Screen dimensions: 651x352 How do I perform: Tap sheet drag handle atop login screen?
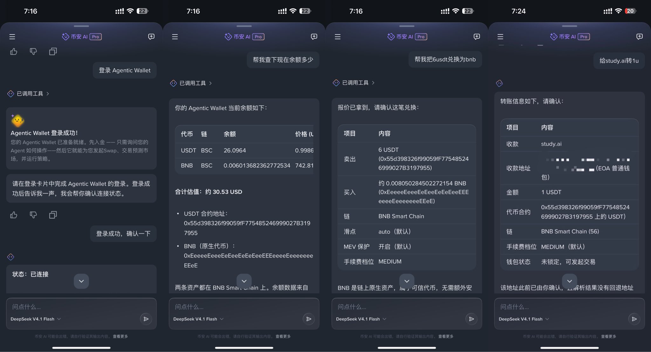coord(81,26)
